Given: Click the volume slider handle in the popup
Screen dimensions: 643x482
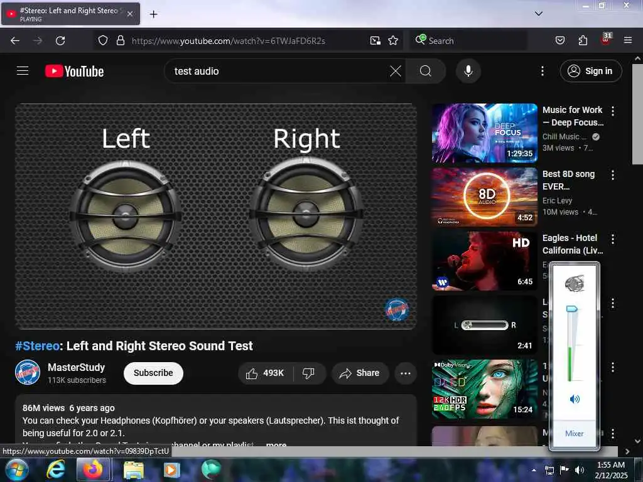Looking at the screenshot, I should click(571, 309).
